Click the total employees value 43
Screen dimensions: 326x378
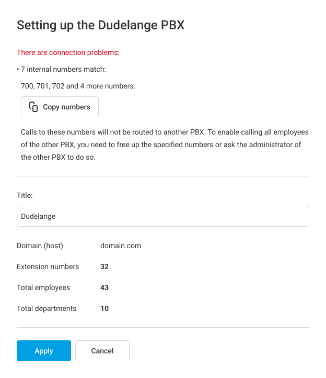pyautogui.click(x=104, y=287)
